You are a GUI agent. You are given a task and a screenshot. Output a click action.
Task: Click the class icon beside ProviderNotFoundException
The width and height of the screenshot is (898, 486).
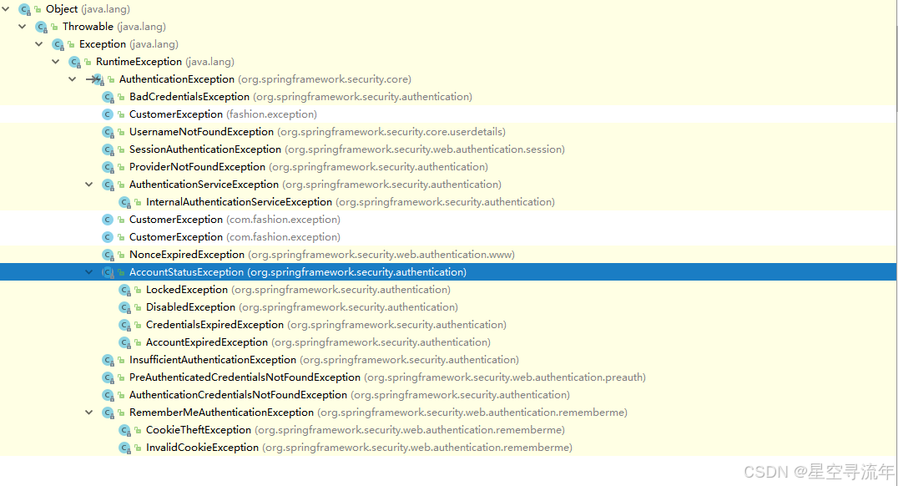click(x=108, y=167)
